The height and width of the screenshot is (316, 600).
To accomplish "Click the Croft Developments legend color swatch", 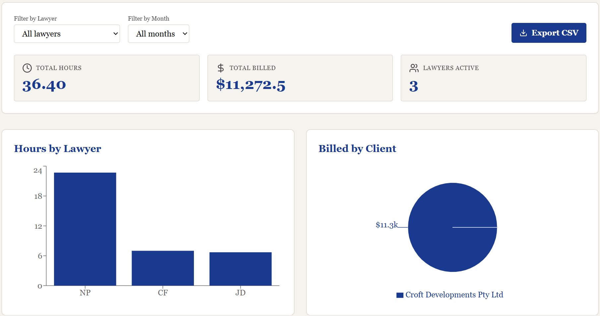I will click(400, 295).
